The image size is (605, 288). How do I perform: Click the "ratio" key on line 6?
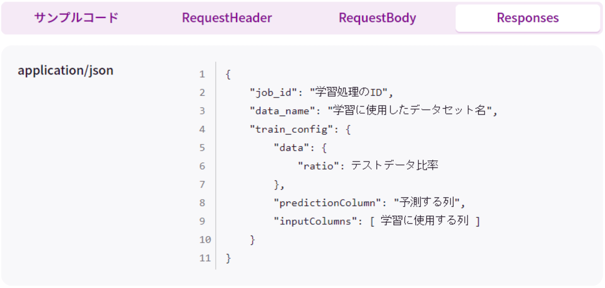click(x=318, y=166)
